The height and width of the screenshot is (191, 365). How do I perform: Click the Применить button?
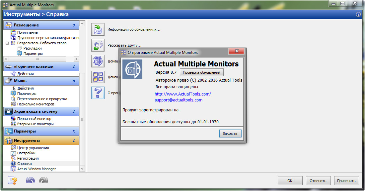[346, 181]
